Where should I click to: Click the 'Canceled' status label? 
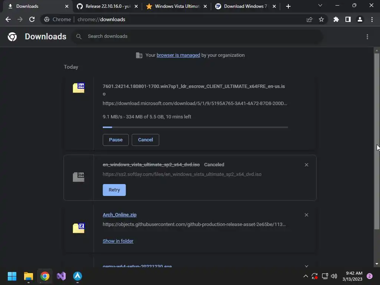pos(214,165)
